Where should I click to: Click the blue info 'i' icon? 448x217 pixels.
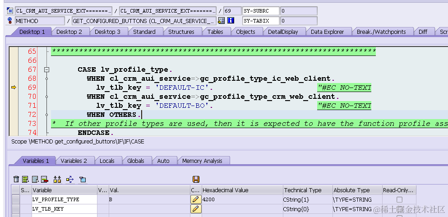tap(231, 21)
